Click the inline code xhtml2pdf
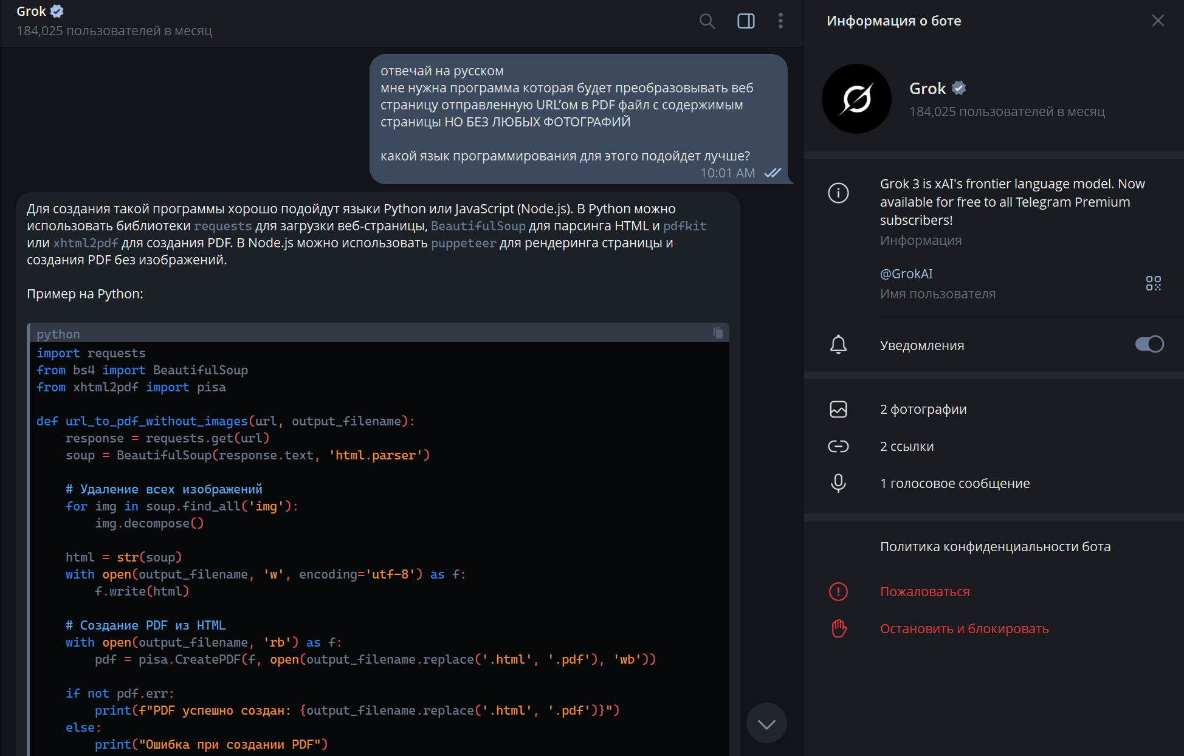Screen dimensions: 1184x756 pos(85,243)
